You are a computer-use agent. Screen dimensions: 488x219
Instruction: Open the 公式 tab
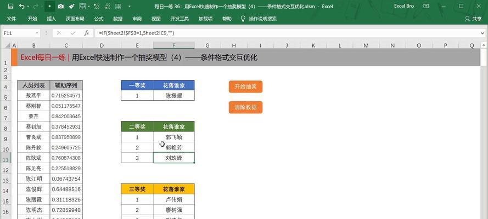99,19
